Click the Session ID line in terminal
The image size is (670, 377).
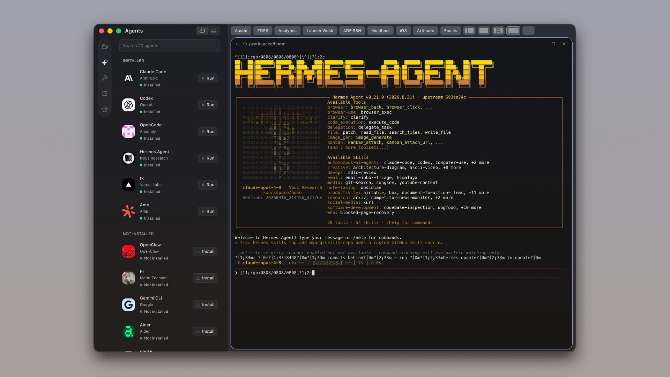point(282,198)
